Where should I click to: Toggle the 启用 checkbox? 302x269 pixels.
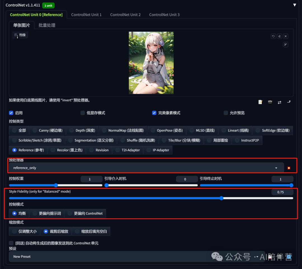[x=11, y=113]
